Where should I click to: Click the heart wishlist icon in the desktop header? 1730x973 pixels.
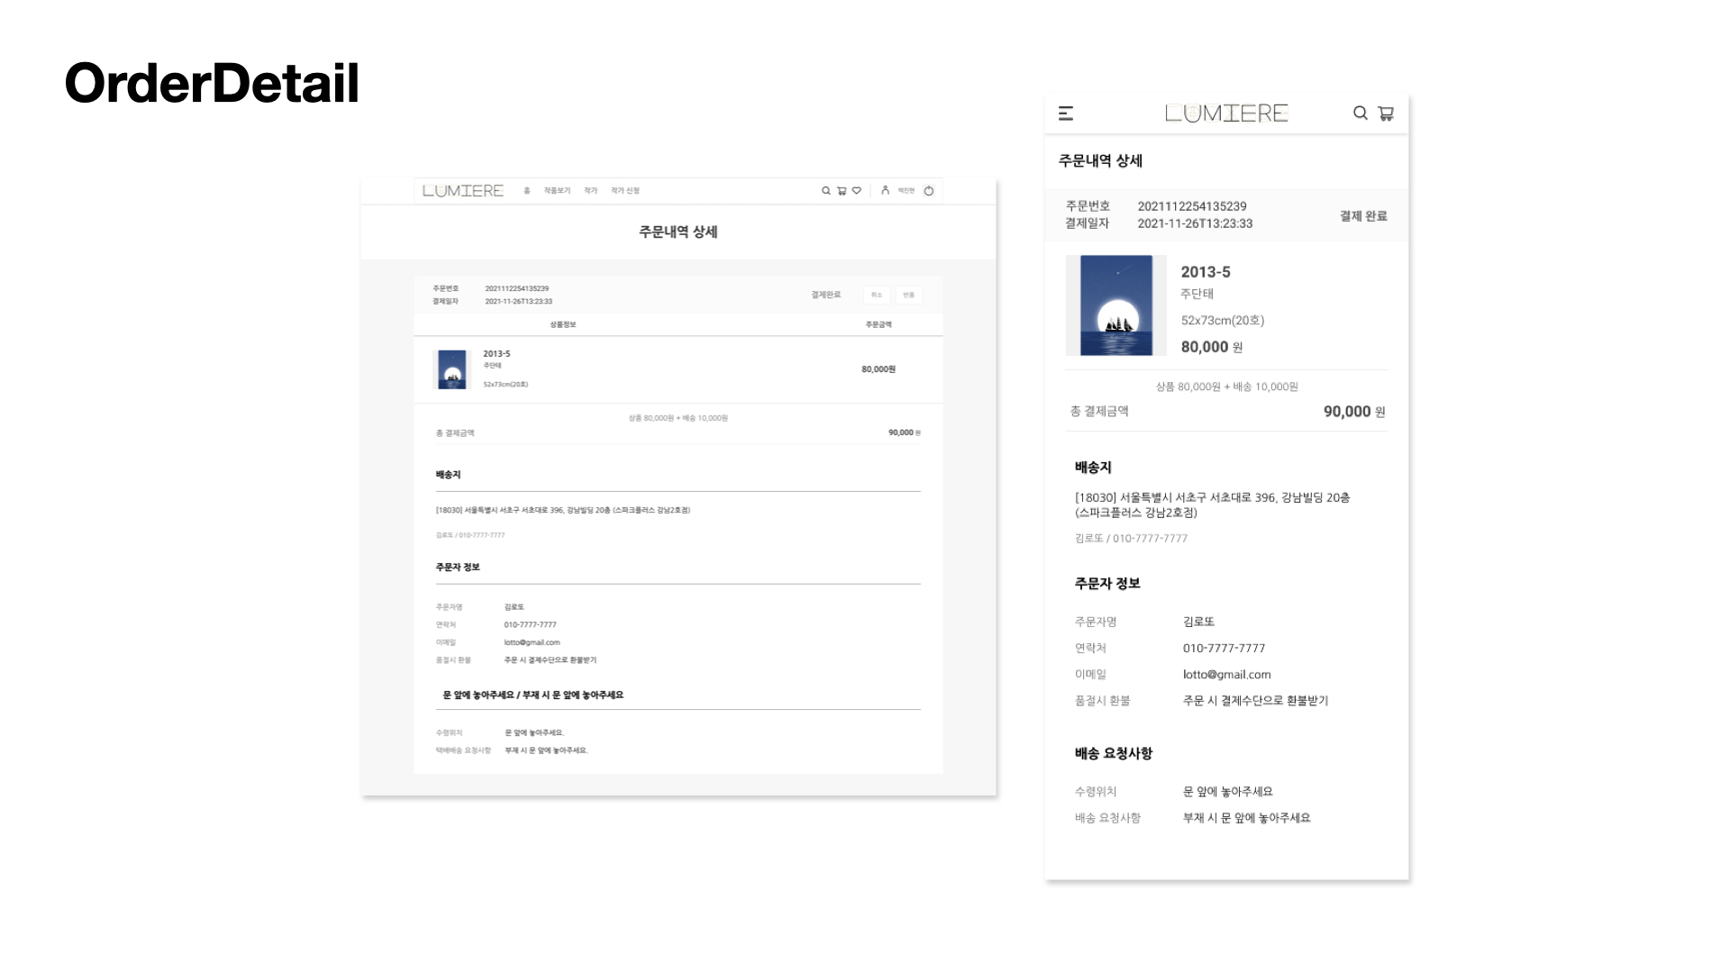(857, 191)
